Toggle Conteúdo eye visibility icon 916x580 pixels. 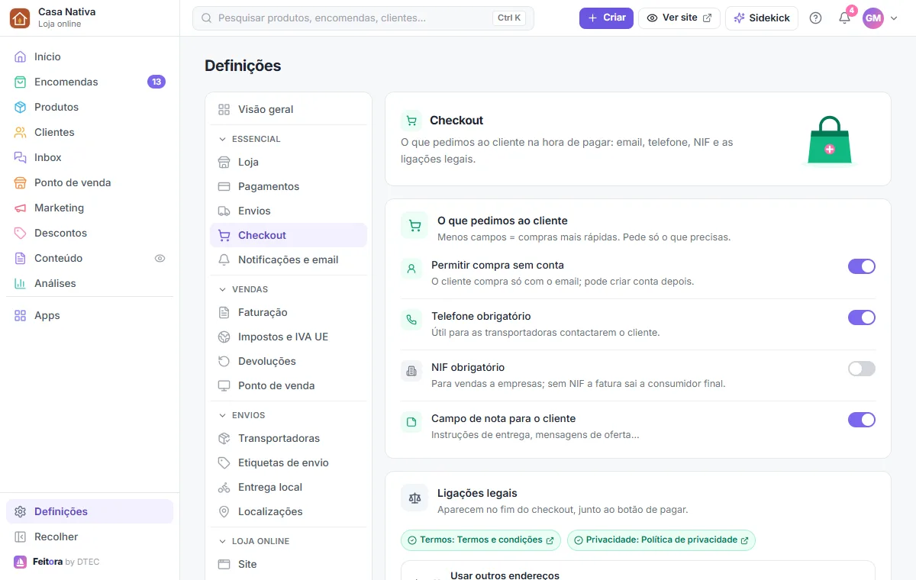pyautogui.click(x=160, y=258)
